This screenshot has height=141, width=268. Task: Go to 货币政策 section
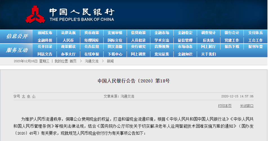click(x=91, y=33)
